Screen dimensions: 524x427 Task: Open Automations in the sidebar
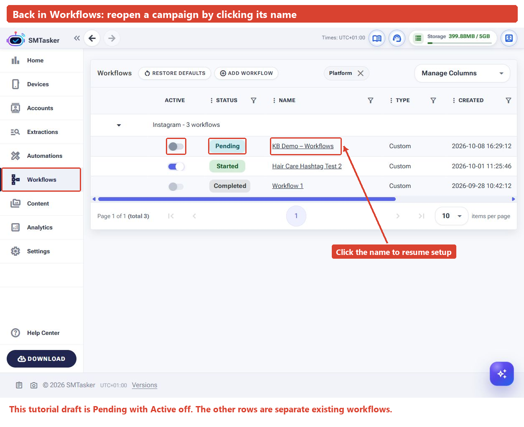pyautogui.click(x=42, y=156)
